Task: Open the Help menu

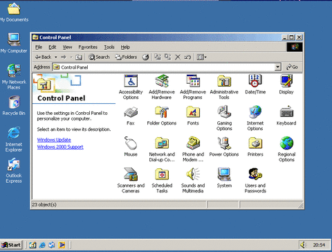Action: tap(125, 47)
